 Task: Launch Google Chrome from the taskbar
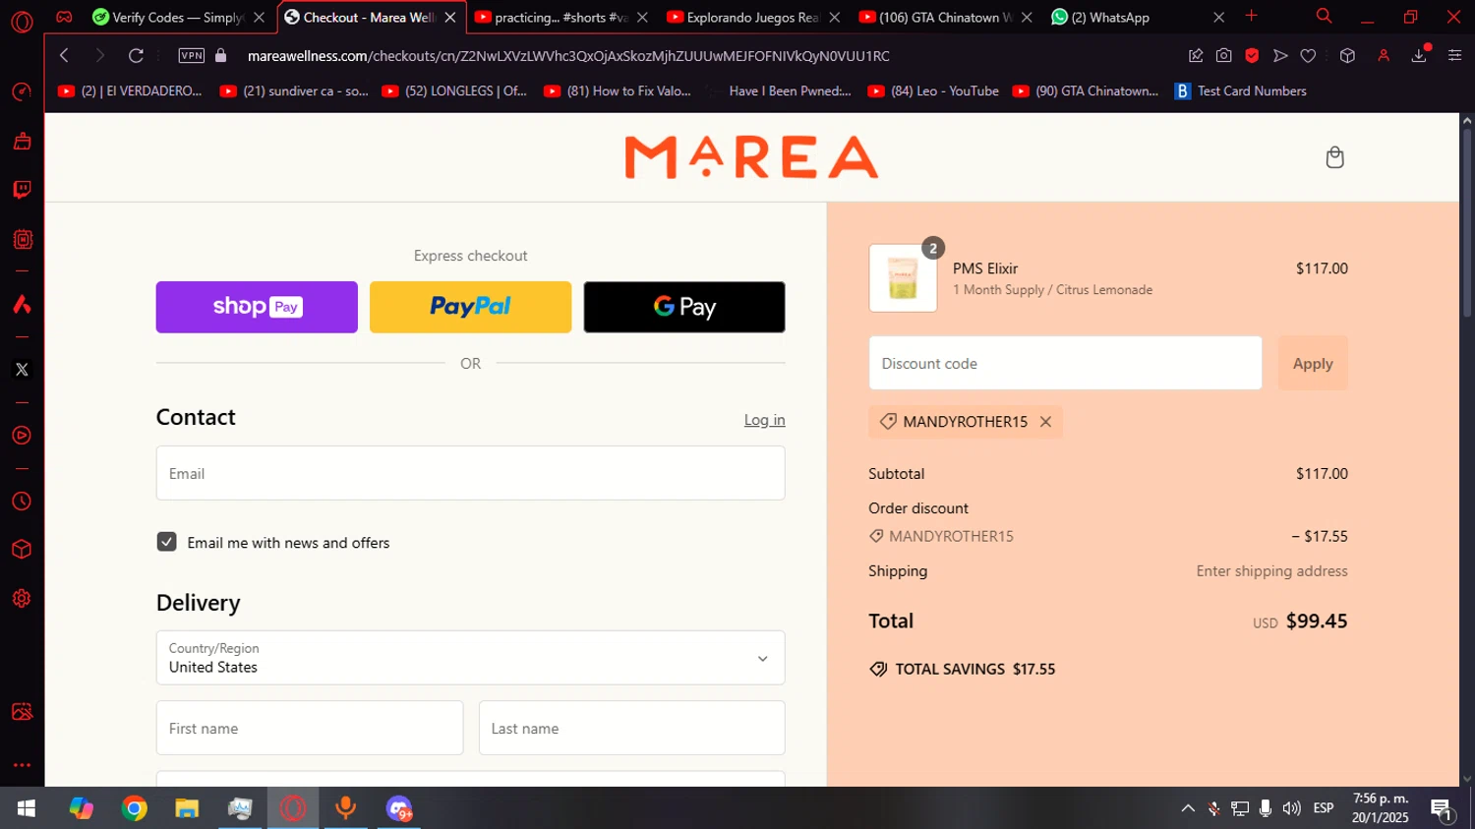coord(135,808)
